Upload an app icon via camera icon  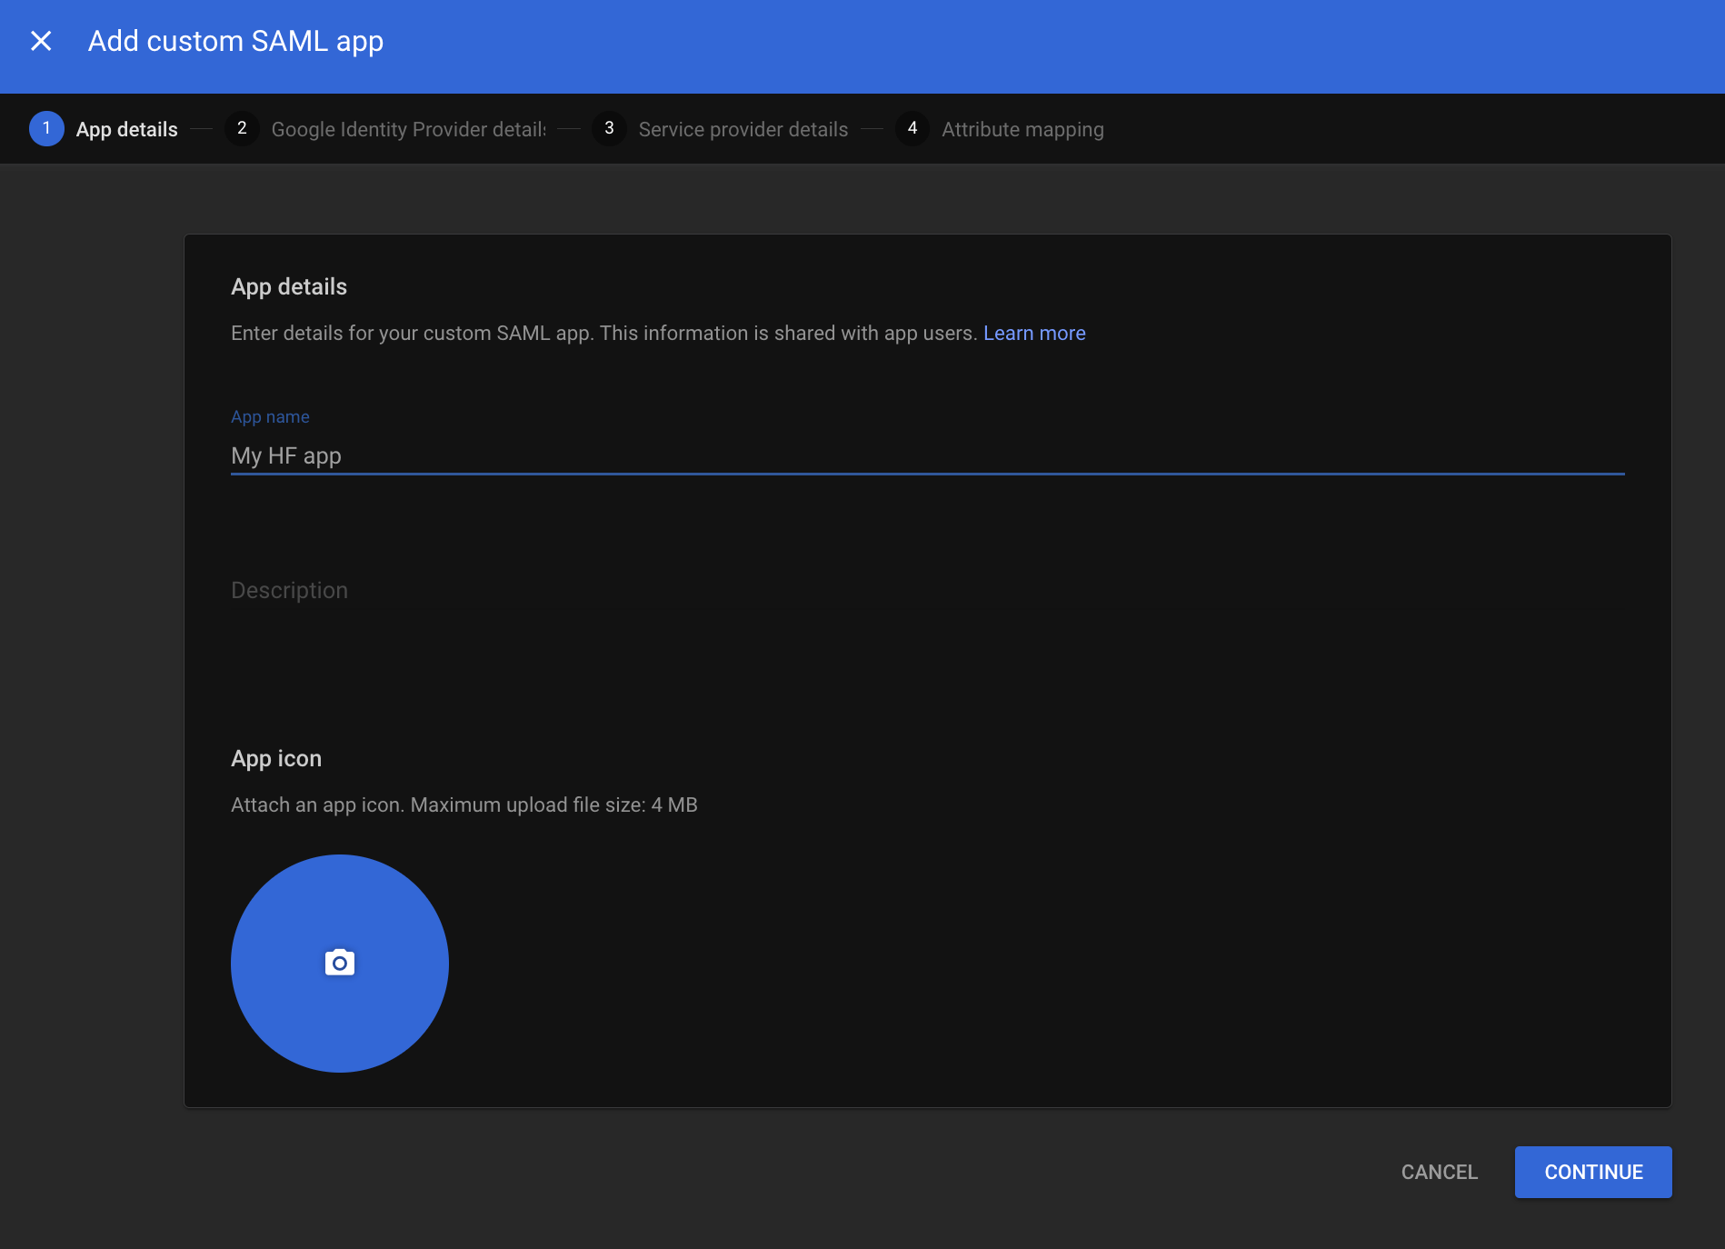click(x=339, y=963)
